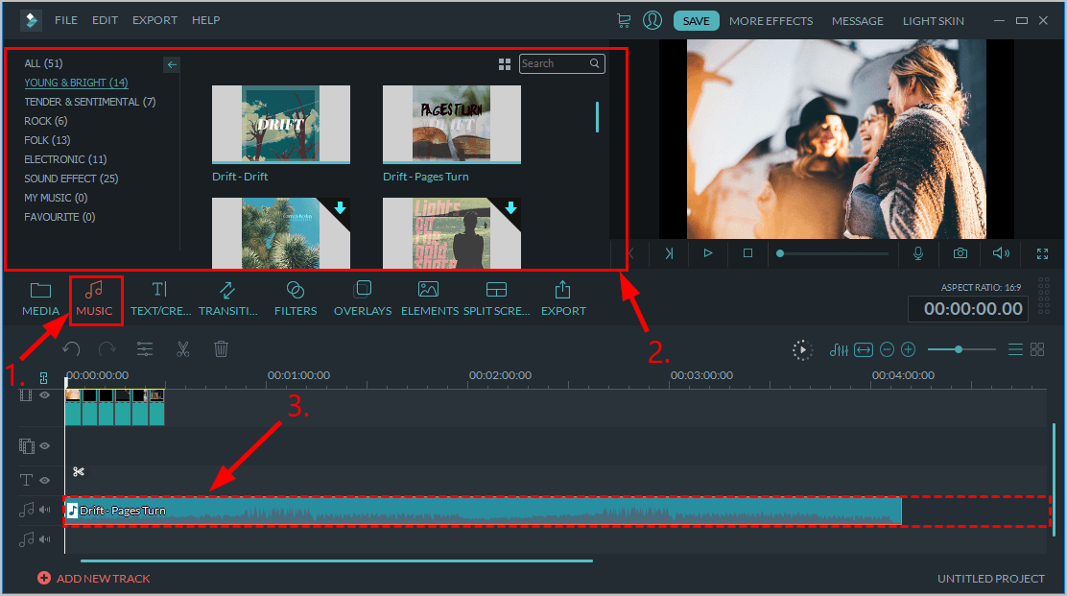Select the Split scissors tool
Screen dimensions: 1067x596
pos(182,348)
